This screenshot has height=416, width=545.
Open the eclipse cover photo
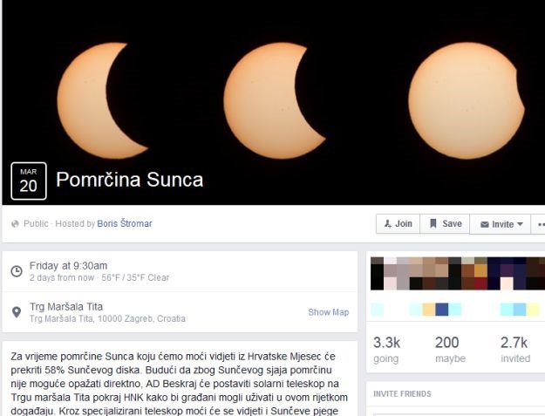tap(274, 101)
